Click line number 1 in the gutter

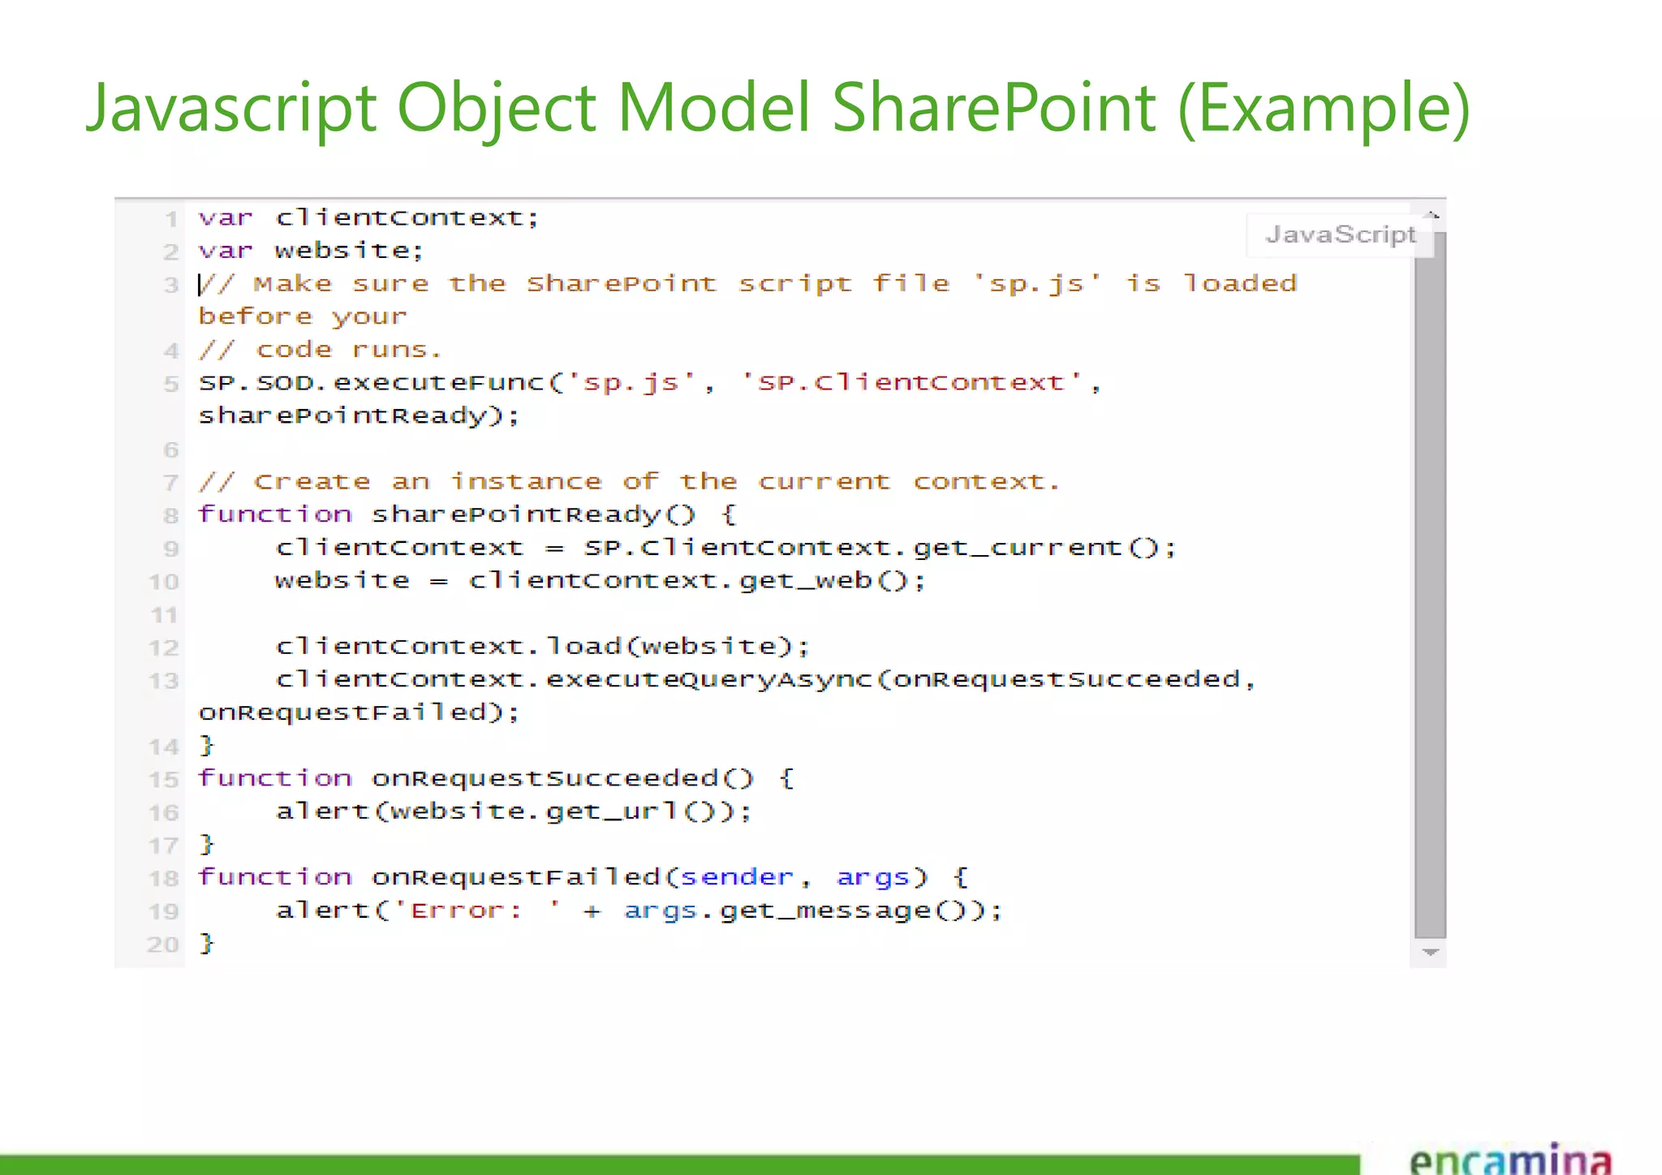click(x=171, y=219)
